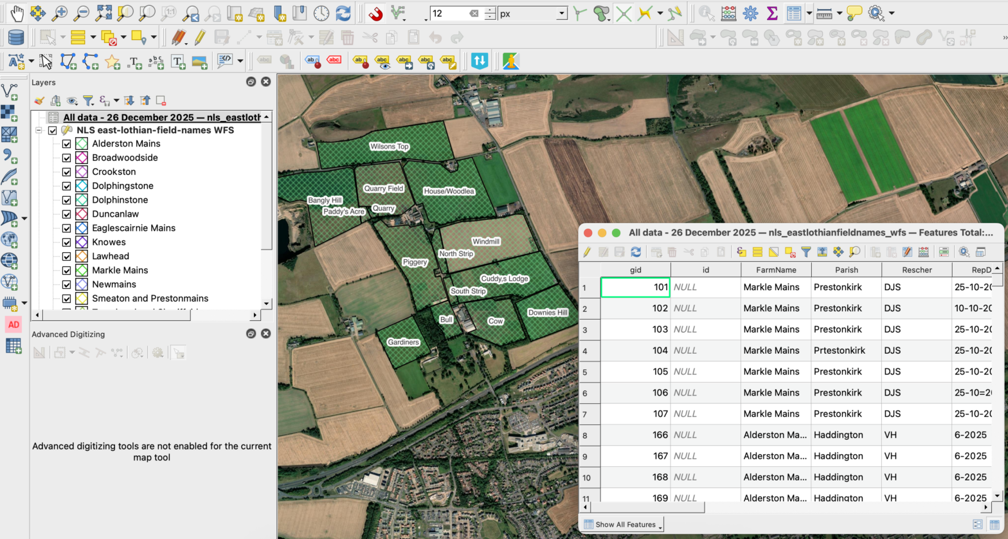The height and width of the screenshot is (539, 1008).
Task: Click the filter funnel in attribute table toolbar
Action: pos(806,252)
